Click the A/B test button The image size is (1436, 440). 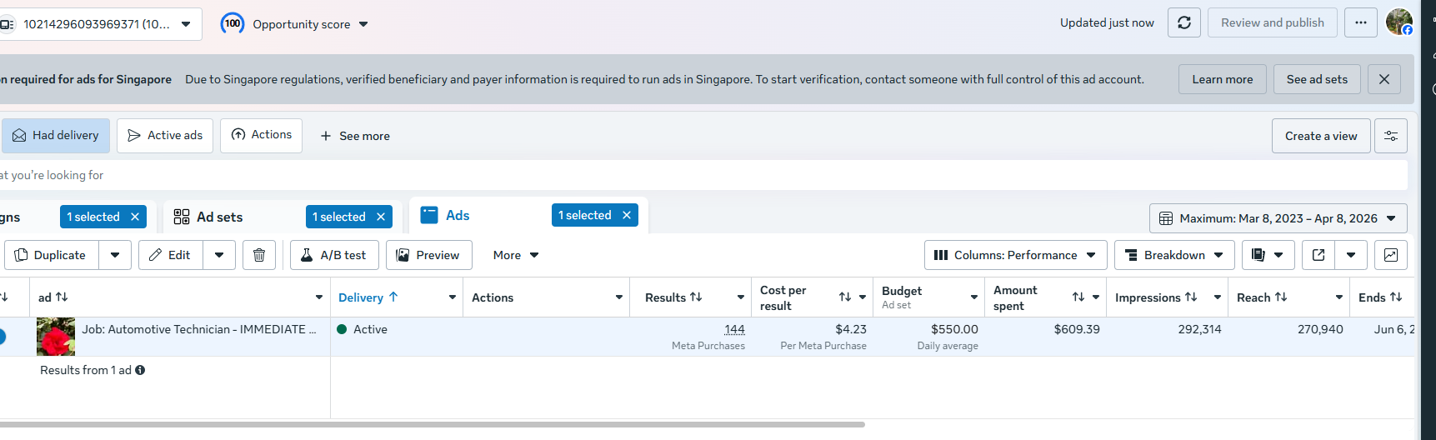tap(333, 255)
